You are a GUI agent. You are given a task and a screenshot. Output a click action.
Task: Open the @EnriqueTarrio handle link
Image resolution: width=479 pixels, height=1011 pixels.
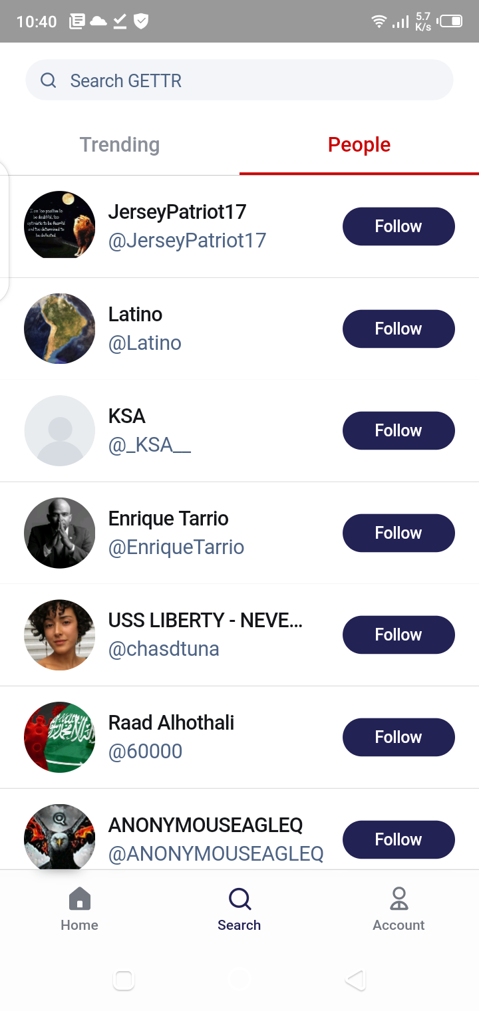point(176,547)
